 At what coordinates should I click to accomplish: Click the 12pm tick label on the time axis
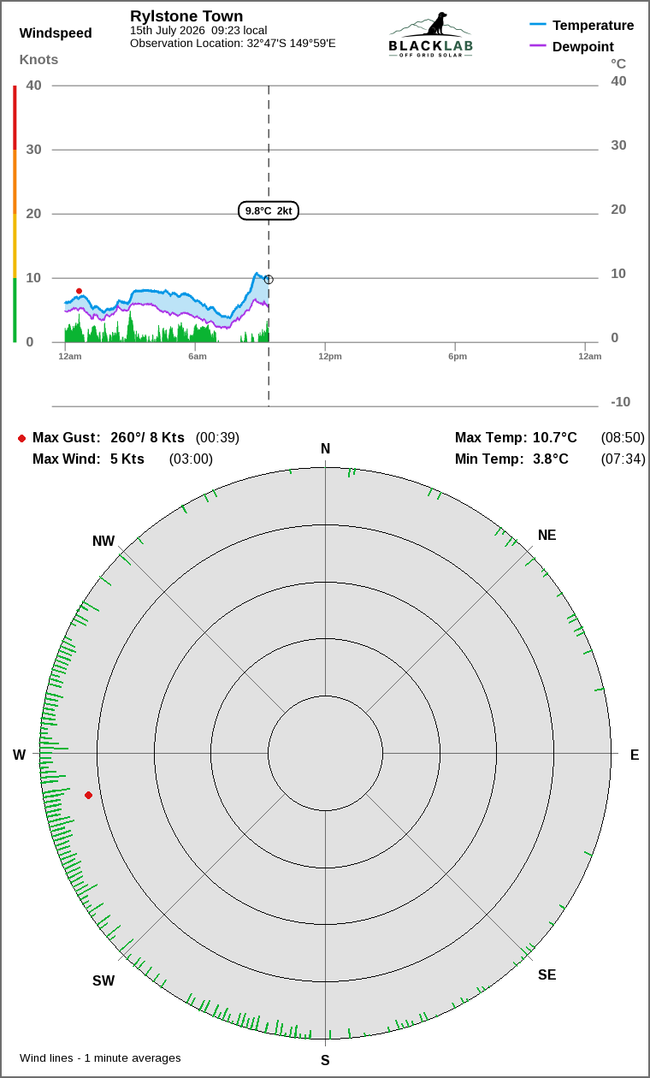pyautogui.click(x=330, y=357)
